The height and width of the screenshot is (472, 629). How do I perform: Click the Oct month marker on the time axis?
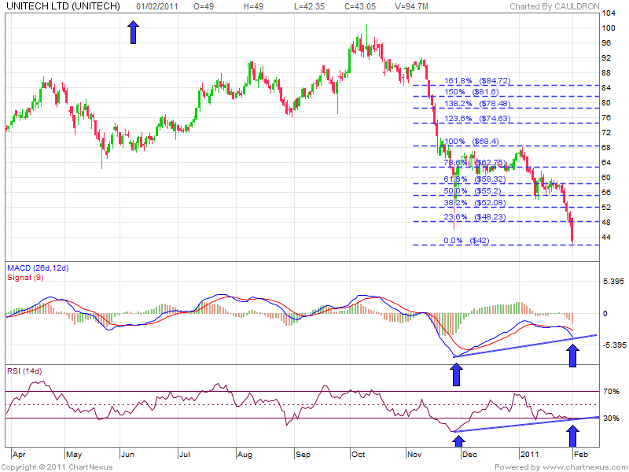(359, 455)
